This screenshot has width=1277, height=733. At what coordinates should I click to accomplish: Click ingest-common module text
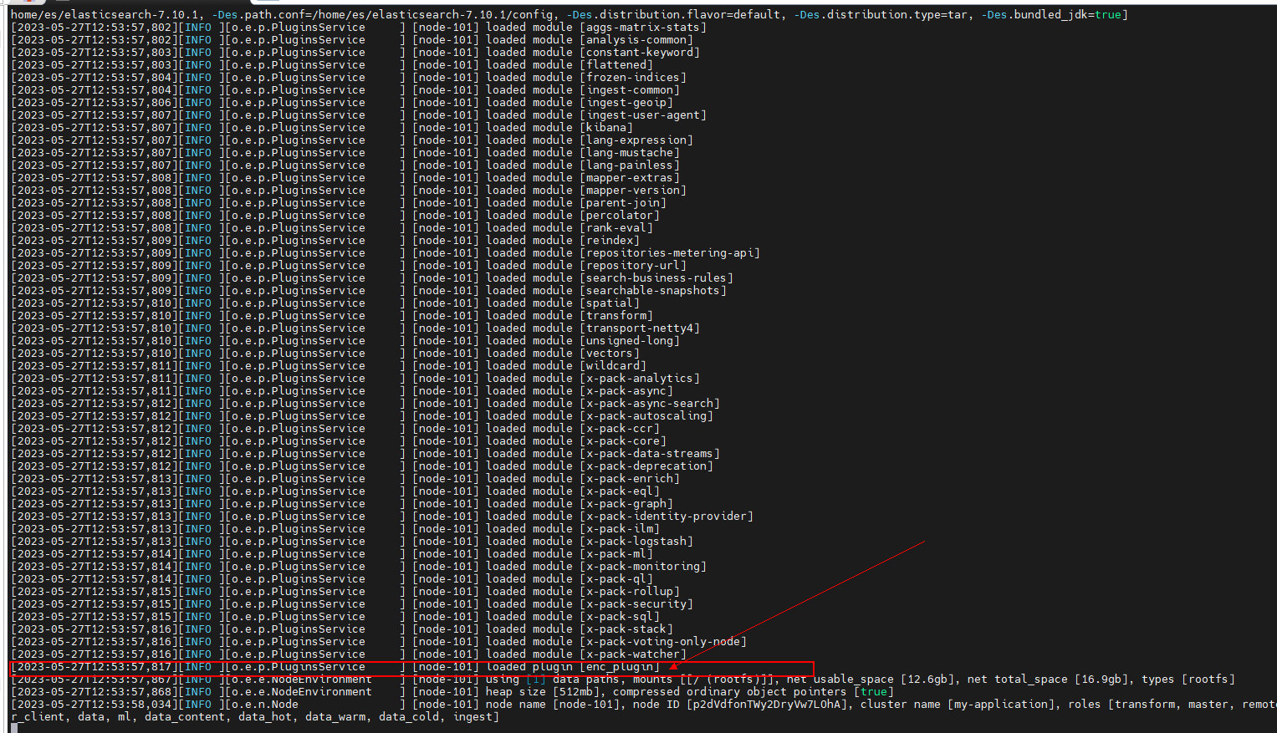tap(630, 90)
